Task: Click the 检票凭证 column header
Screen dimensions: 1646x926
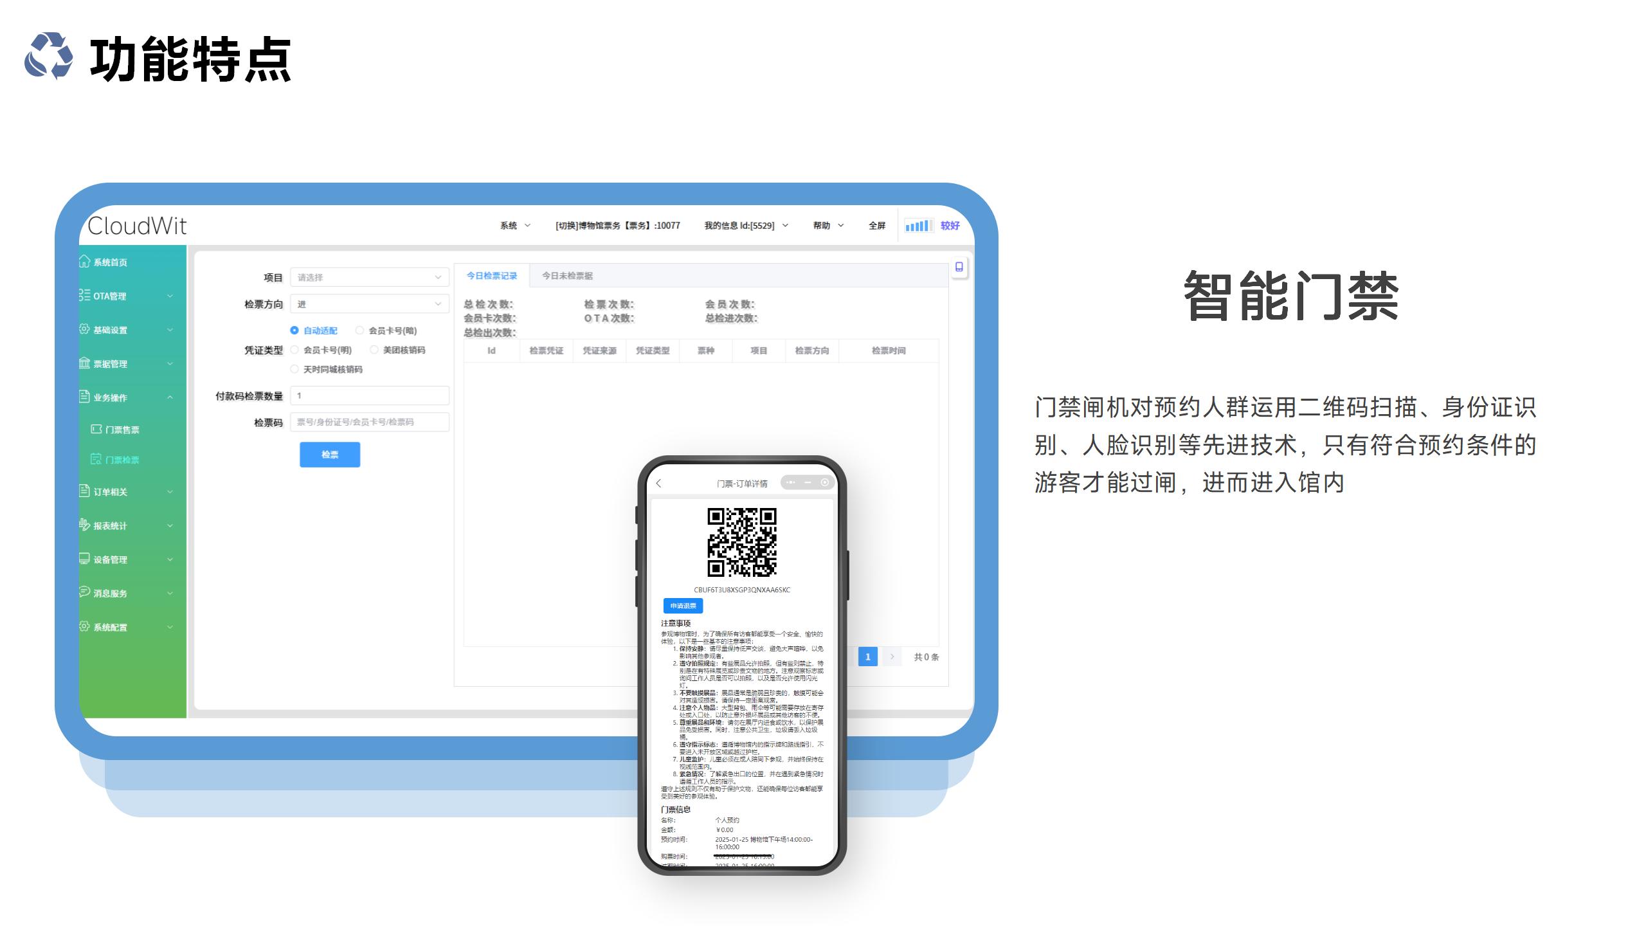Action: [546, 350]
